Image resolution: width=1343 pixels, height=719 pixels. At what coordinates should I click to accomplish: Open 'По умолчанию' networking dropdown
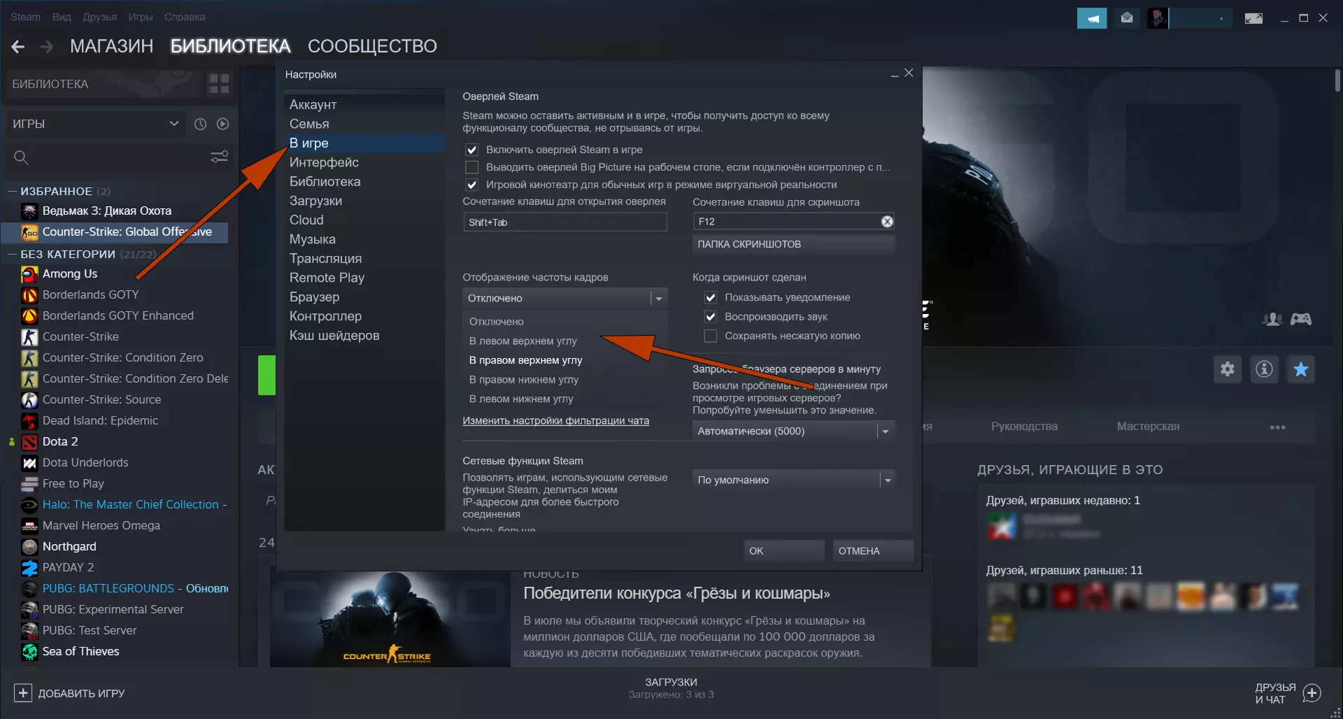tap(793, 480)
